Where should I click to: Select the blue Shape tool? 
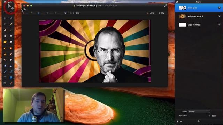click(x=11, y=77)
